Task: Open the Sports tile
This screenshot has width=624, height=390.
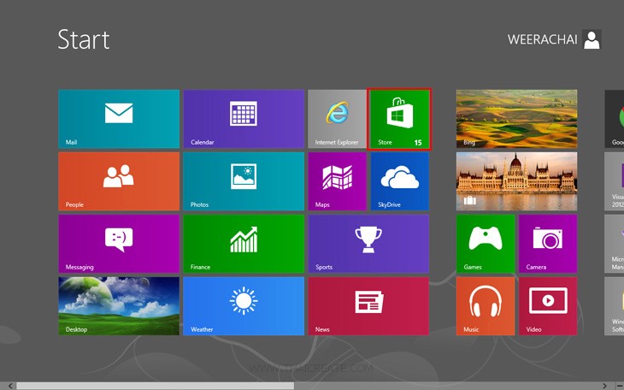Action: click(x=368, y=244)
